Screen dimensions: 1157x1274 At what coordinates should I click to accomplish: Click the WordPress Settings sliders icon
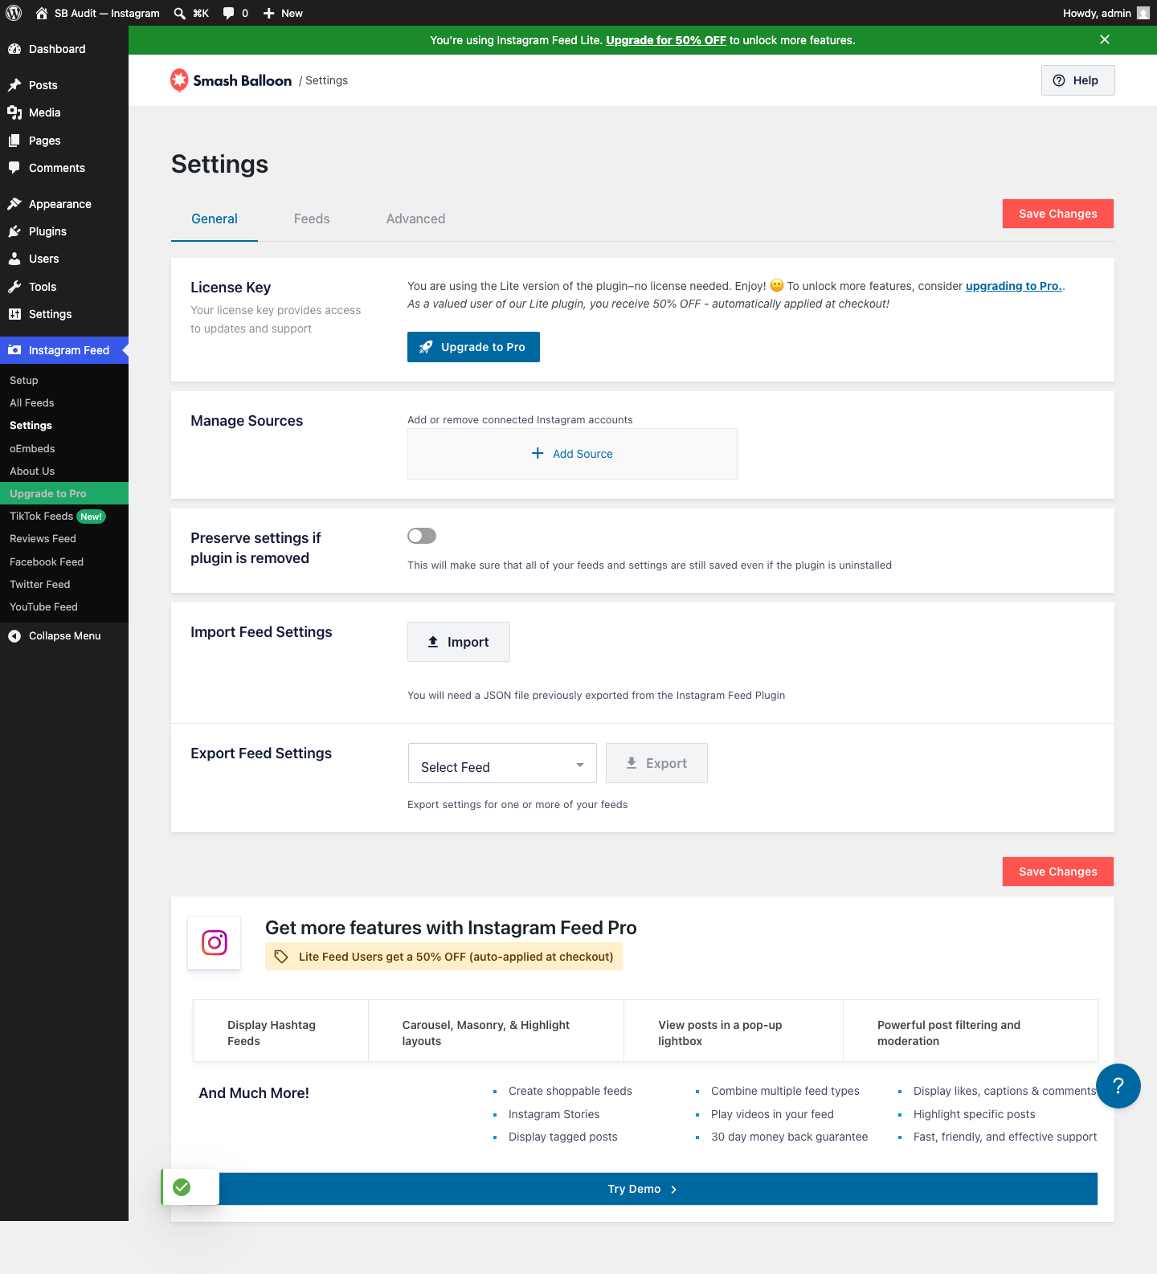tap(14, 314)
